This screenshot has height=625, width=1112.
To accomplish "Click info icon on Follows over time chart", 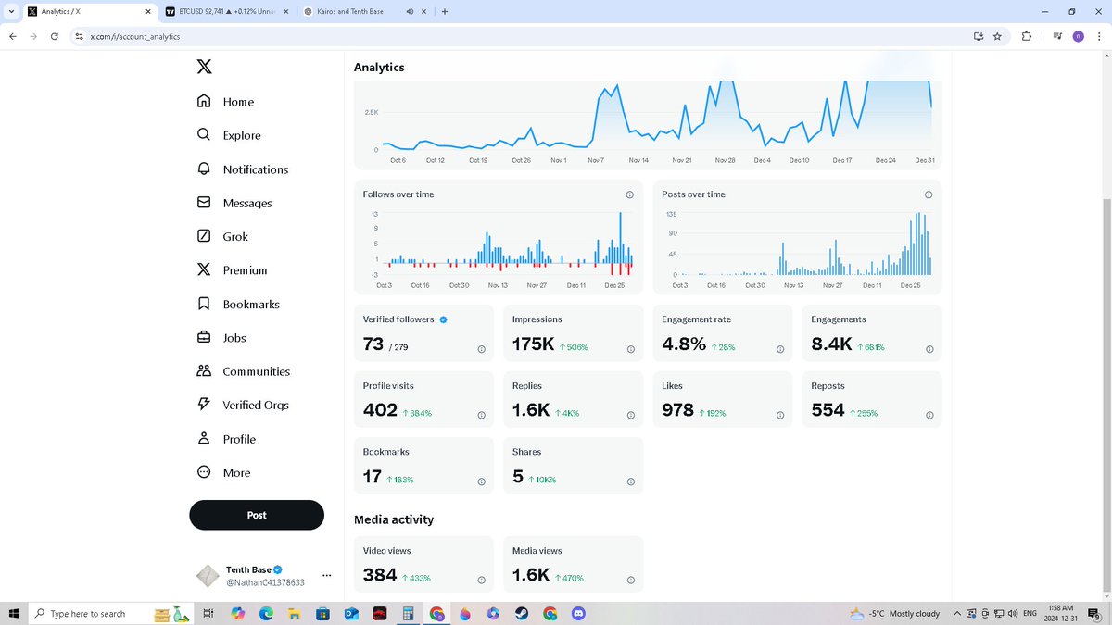I will click(630, 194).
